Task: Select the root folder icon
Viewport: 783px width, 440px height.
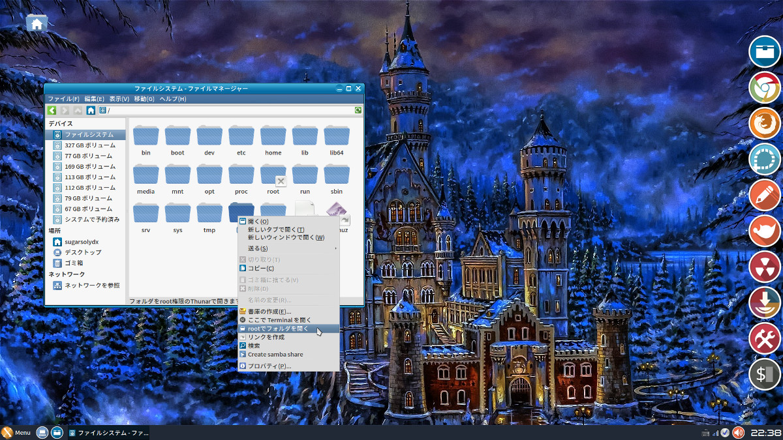Action: pos(273,174)
